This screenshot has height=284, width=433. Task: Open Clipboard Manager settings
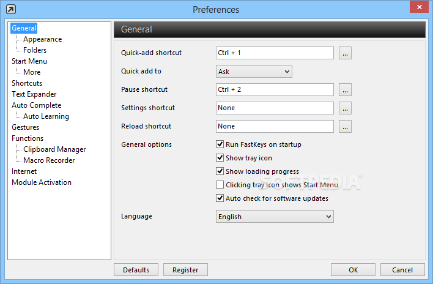pos(54,149)
